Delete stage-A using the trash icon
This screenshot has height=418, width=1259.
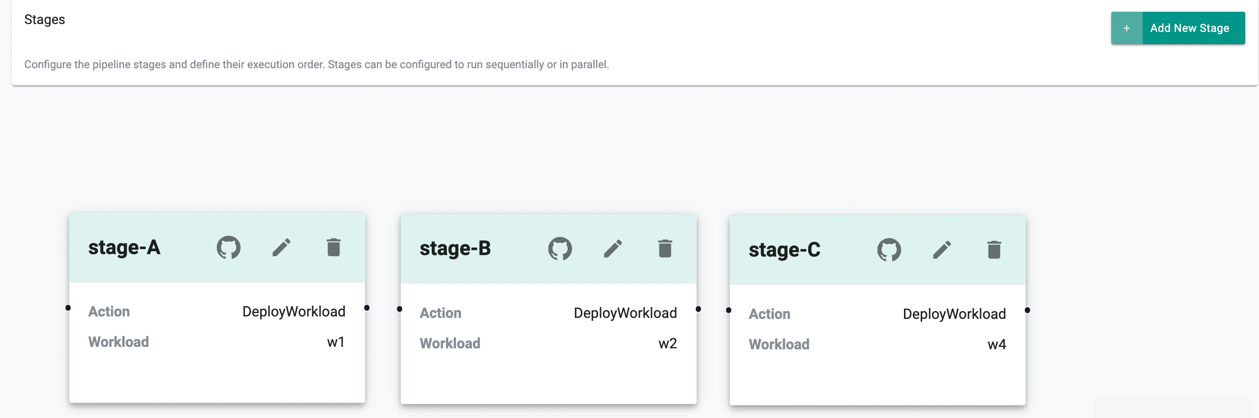[x=333, y=247]
